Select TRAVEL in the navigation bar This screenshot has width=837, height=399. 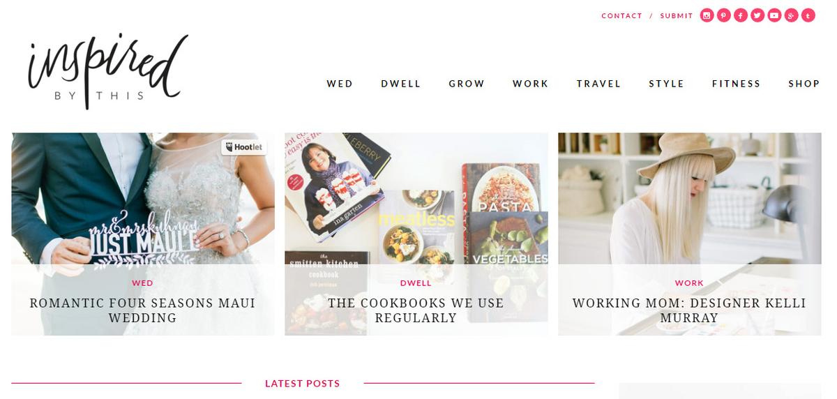(x=598, y=84)
